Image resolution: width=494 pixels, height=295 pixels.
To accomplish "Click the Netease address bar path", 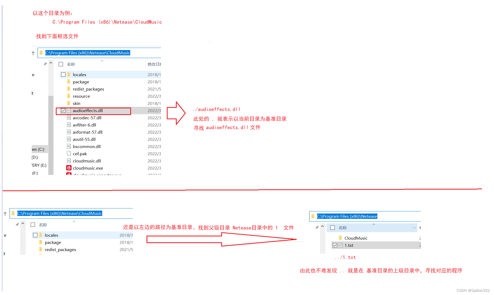I will 347,216.
